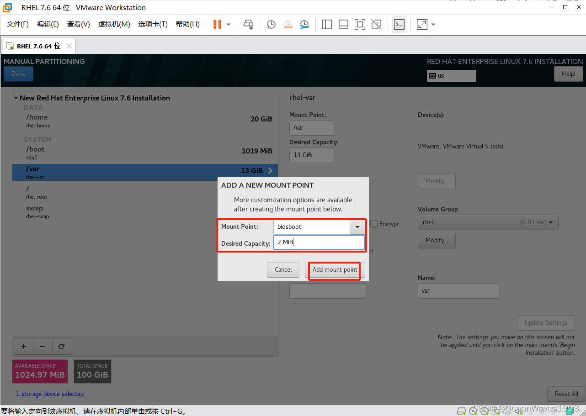Click in the Mount Point /var field
Viewport: 586px width, 416px height.
pyautogui.click(x=312, y=128)
